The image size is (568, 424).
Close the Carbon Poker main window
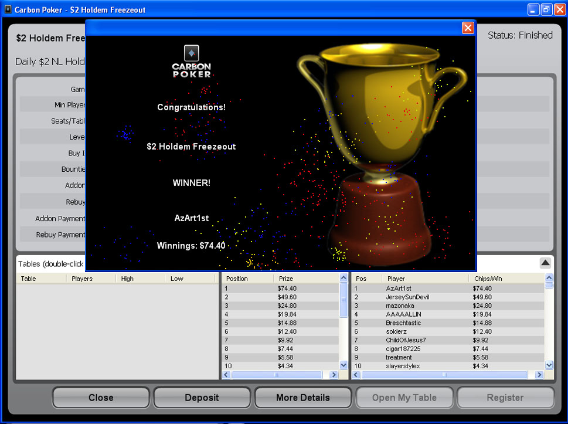(x=560, y=9)
